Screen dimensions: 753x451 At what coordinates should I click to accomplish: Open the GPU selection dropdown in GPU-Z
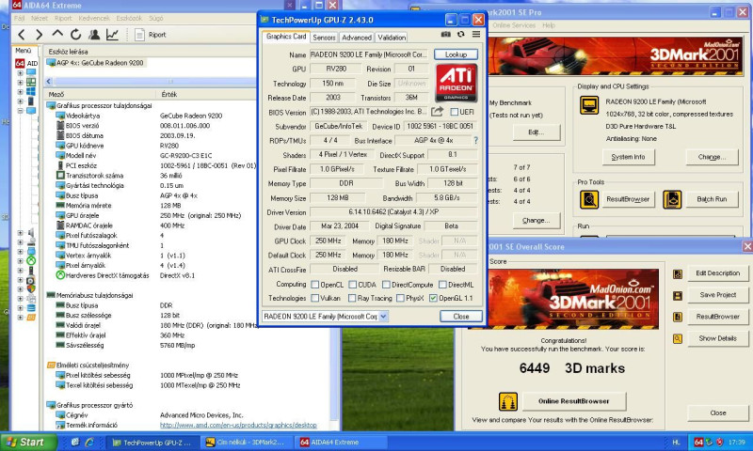pyautogui.click(x=383, y=317)
